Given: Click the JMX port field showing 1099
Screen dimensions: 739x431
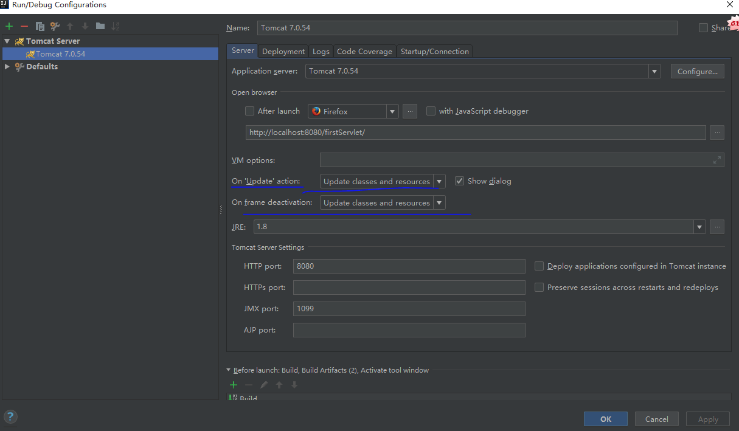Looking at the screenshot, I should tap(409, 309).
